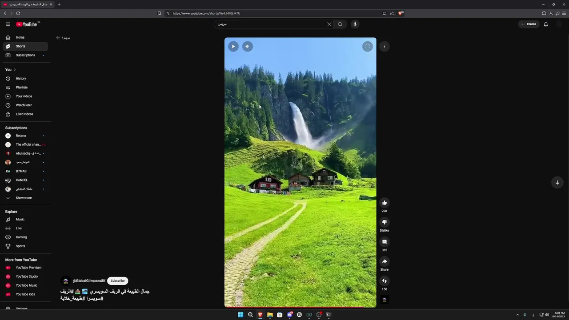
Task: Open the sound source thumbnail below Remix
Action: pyautogui.click(x=385, y=300)
